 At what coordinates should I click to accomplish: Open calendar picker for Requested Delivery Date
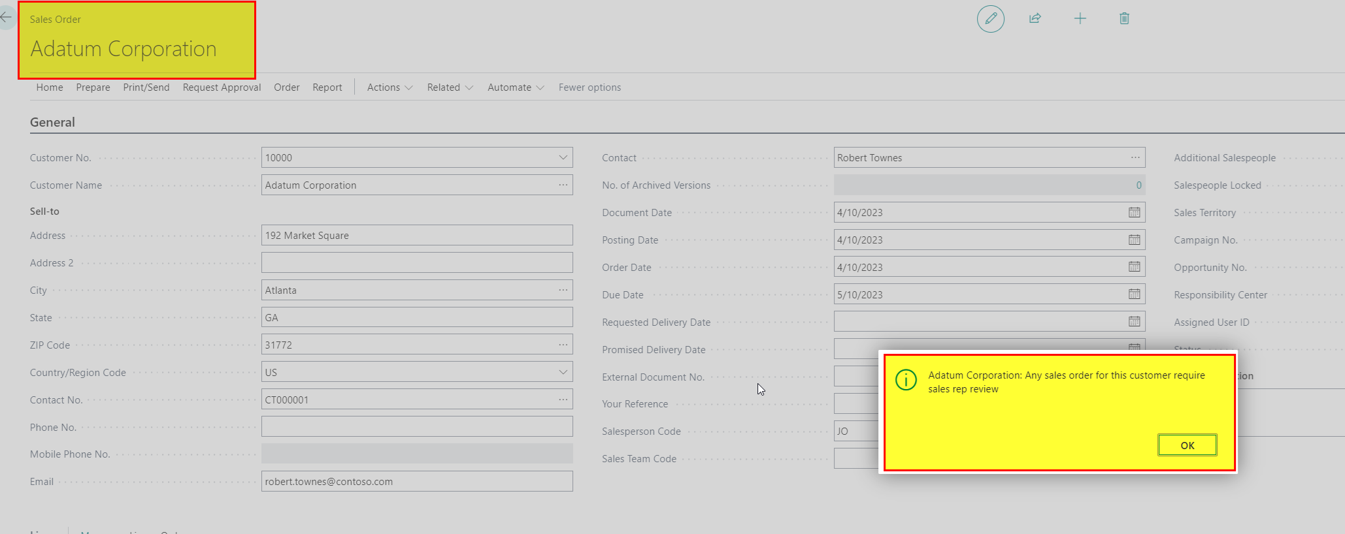pos(1135,322)
